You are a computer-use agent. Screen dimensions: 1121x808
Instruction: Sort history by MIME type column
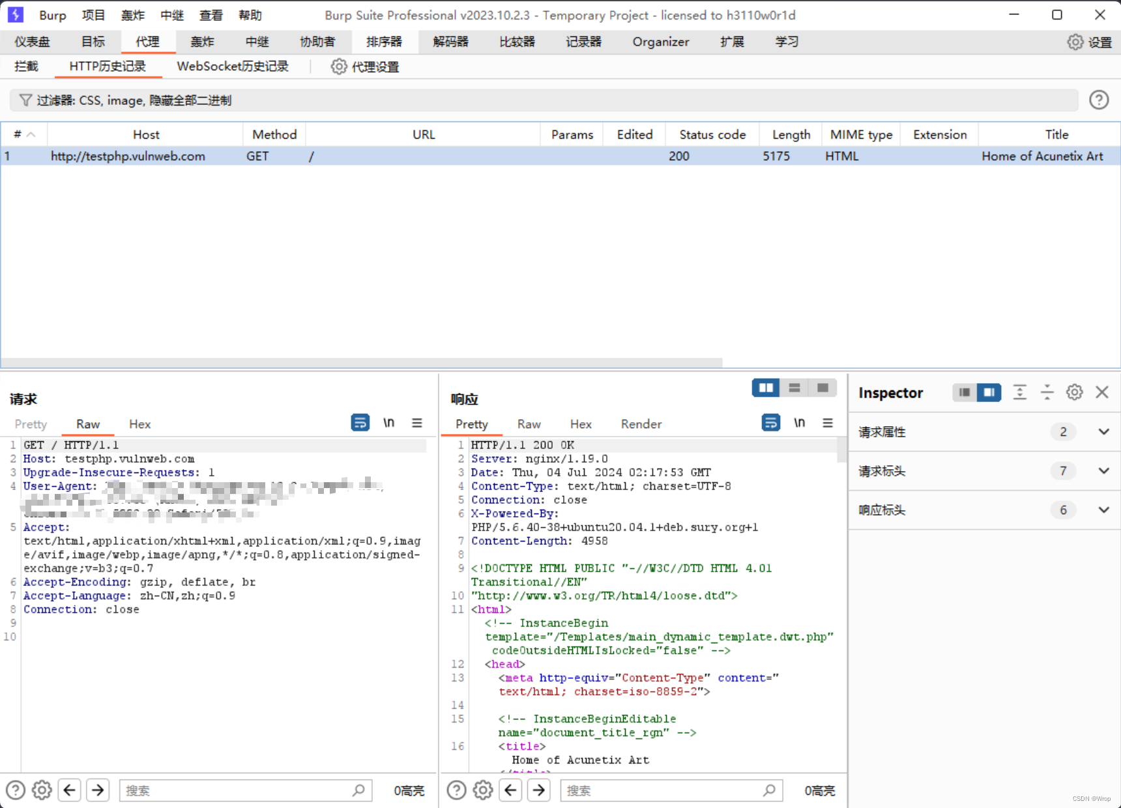point(861,134)
